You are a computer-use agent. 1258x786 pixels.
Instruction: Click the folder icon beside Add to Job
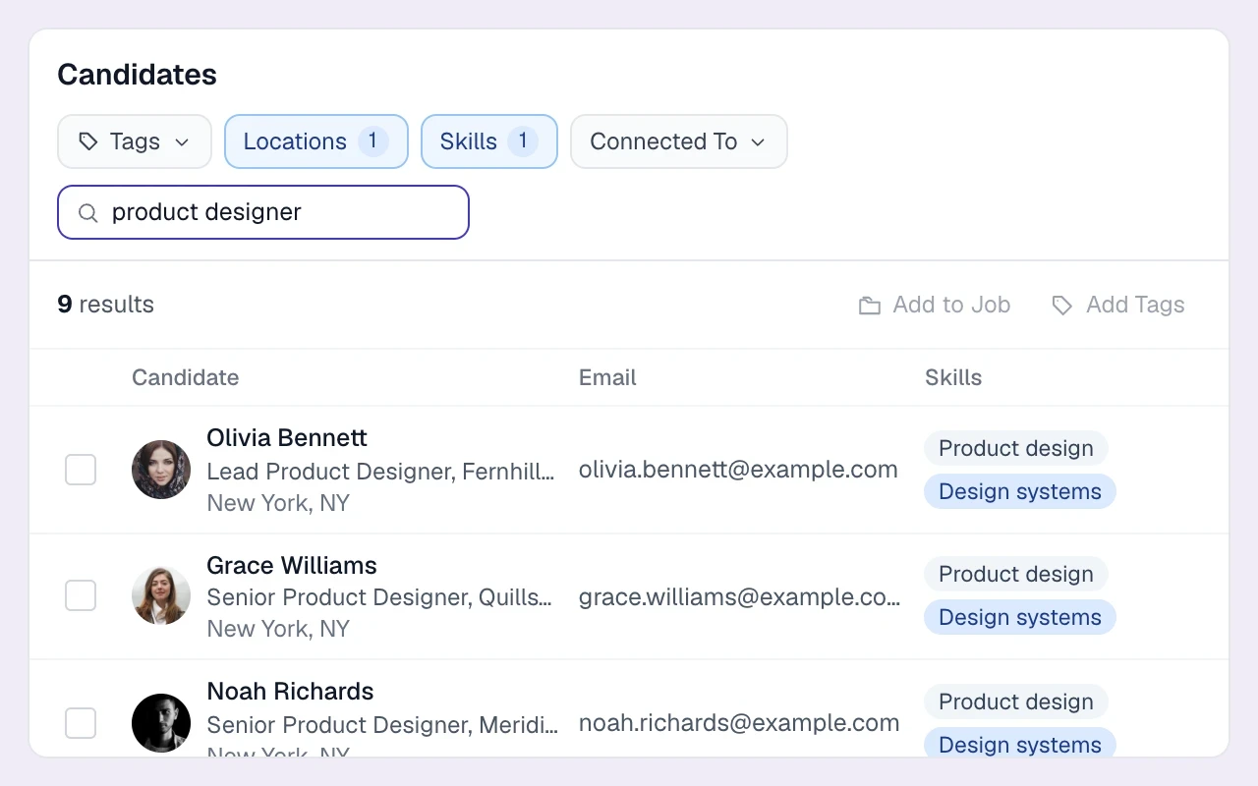click(869, 306)
